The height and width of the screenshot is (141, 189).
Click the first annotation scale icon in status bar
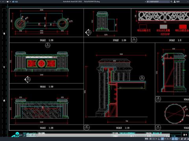click(x=182, y=139)
